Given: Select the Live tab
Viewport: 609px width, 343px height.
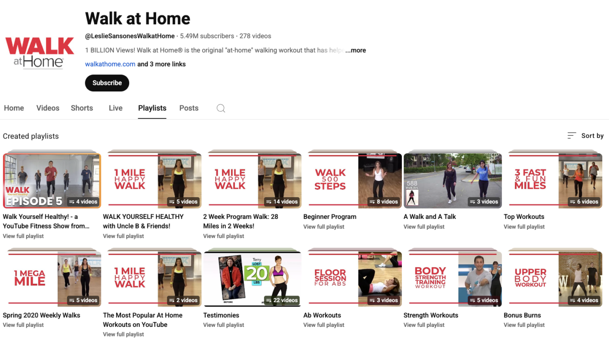Looking at the screenshot, I should 116,108.
